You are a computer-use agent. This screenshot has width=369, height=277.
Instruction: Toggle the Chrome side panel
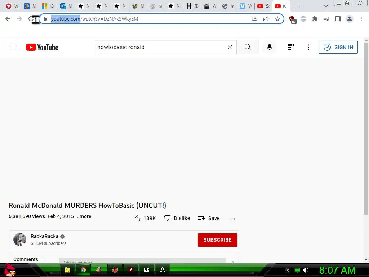click(338, 19)
